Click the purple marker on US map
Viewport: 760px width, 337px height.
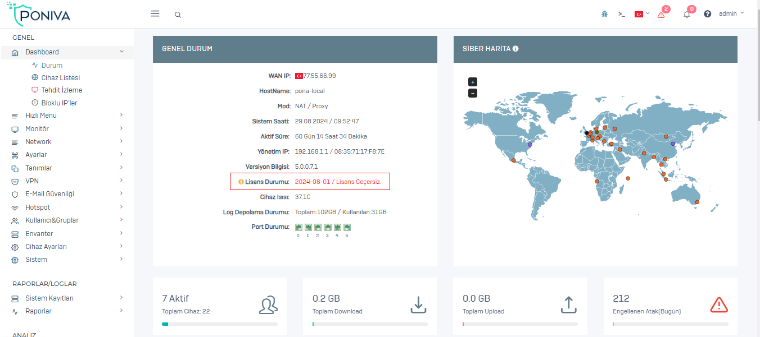tap(530, 144)
